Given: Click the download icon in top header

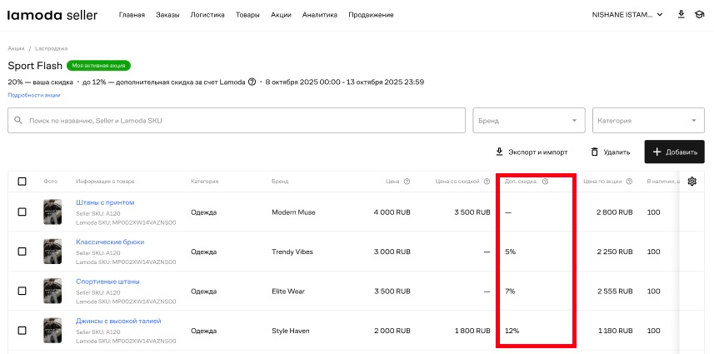Looking at the screenshot, I should coord(682,15).
